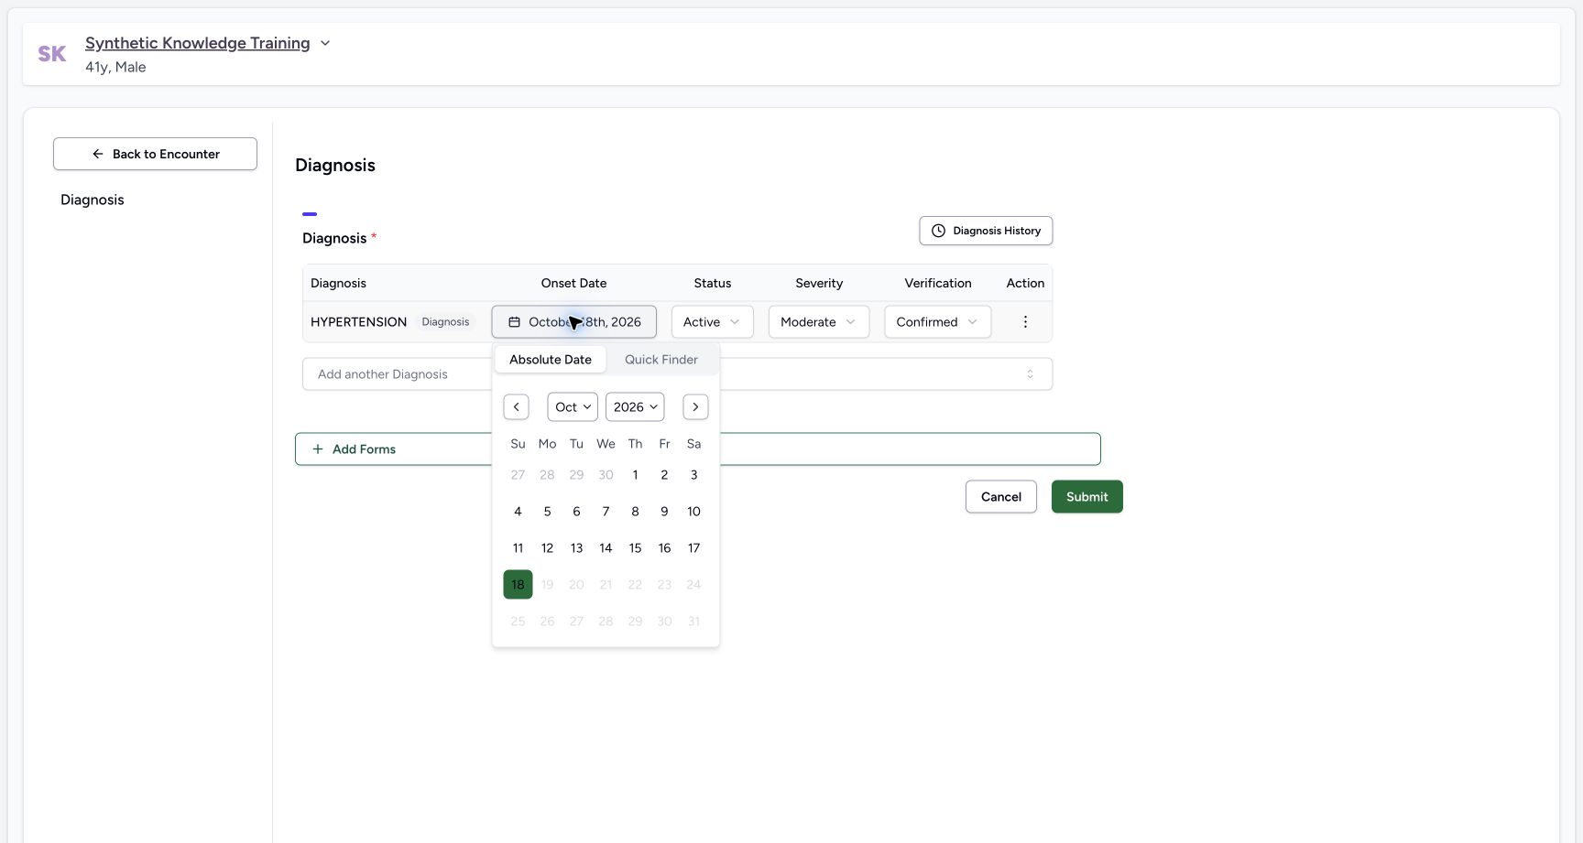The image size is (1583, 843).
Task: Cancel the diagnosis form
Action: point(1001,497)
